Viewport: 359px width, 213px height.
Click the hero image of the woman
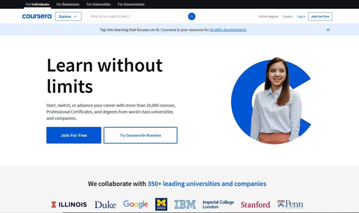[x=271, y=101]
